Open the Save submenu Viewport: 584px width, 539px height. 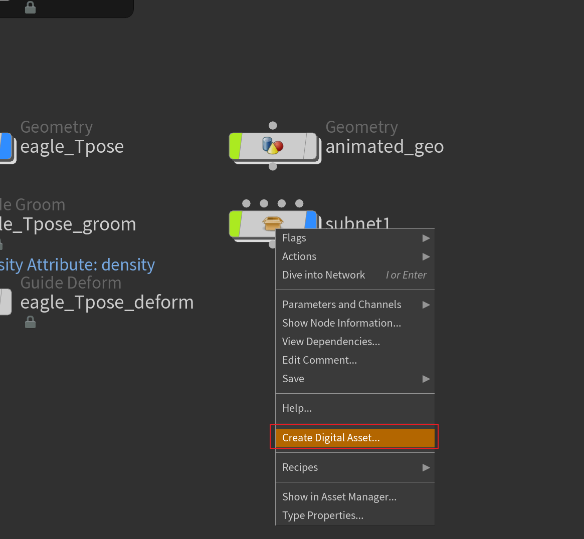tap(355, 379)
